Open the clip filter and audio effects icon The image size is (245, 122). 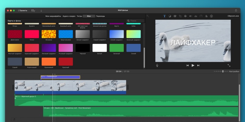(206, 16)
